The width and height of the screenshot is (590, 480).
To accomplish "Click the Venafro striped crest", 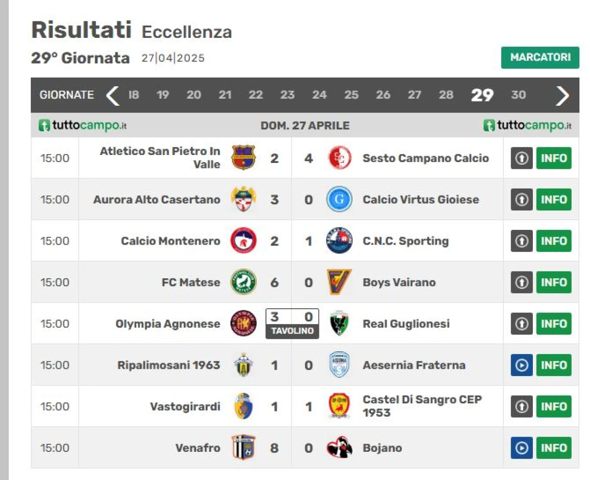I will [243, 448].
